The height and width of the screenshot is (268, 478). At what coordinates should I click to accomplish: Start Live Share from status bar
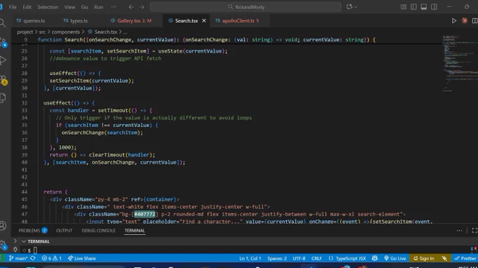(82, 258)
